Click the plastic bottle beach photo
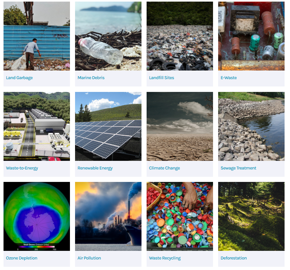 [108, 36]
